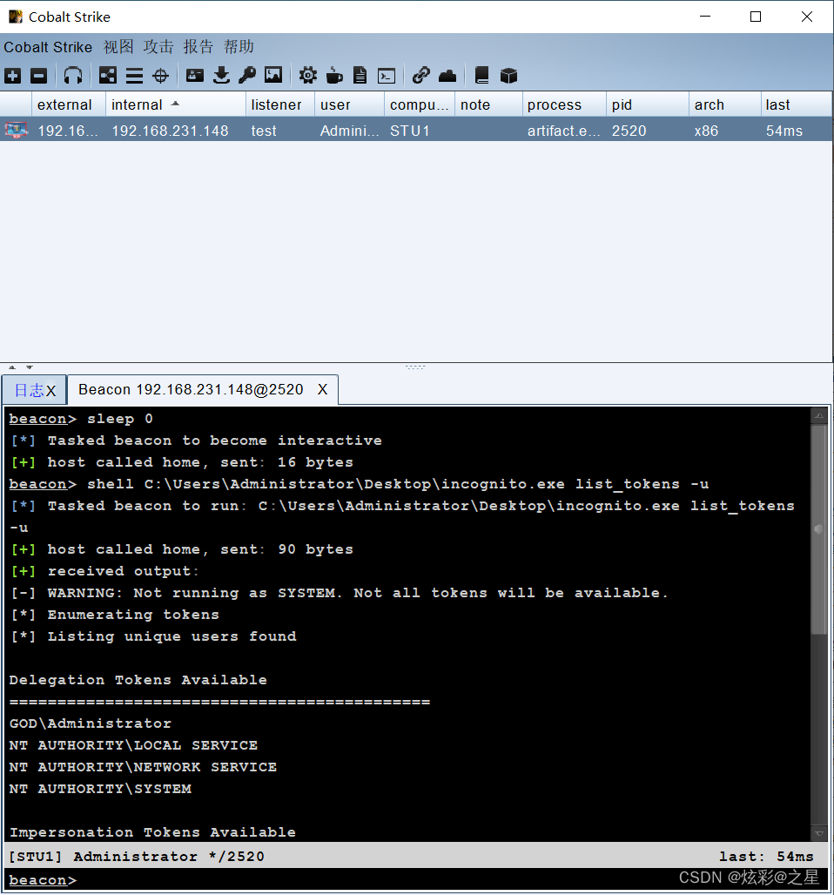Open Listeners via headphones icon

click(72, 76)
